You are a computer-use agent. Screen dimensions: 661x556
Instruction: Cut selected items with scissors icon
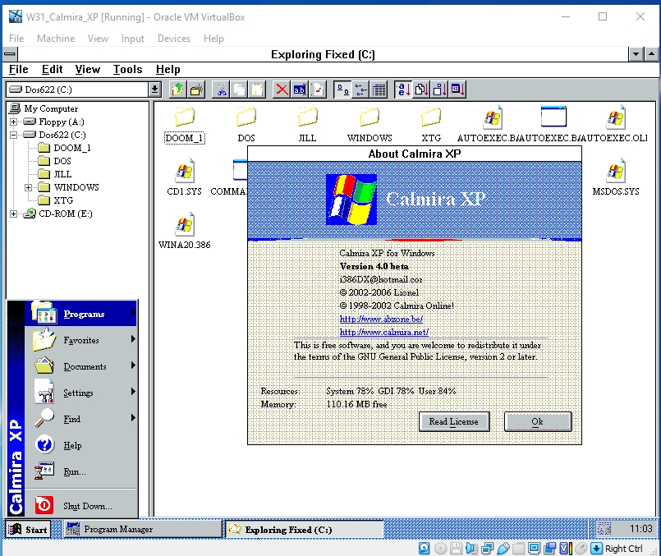click(x=221, y=90)
